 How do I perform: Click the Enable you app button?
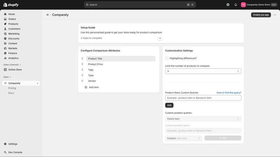(261, 15)
